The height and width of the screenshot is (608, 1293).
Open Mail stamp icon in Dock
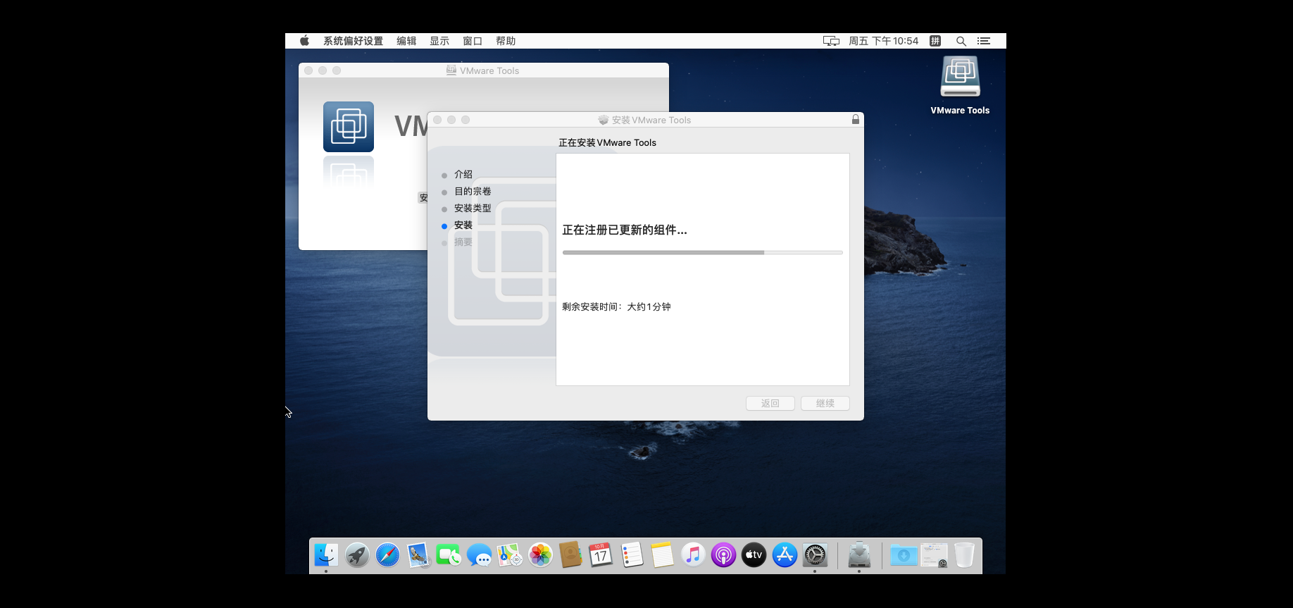point(418,555)
